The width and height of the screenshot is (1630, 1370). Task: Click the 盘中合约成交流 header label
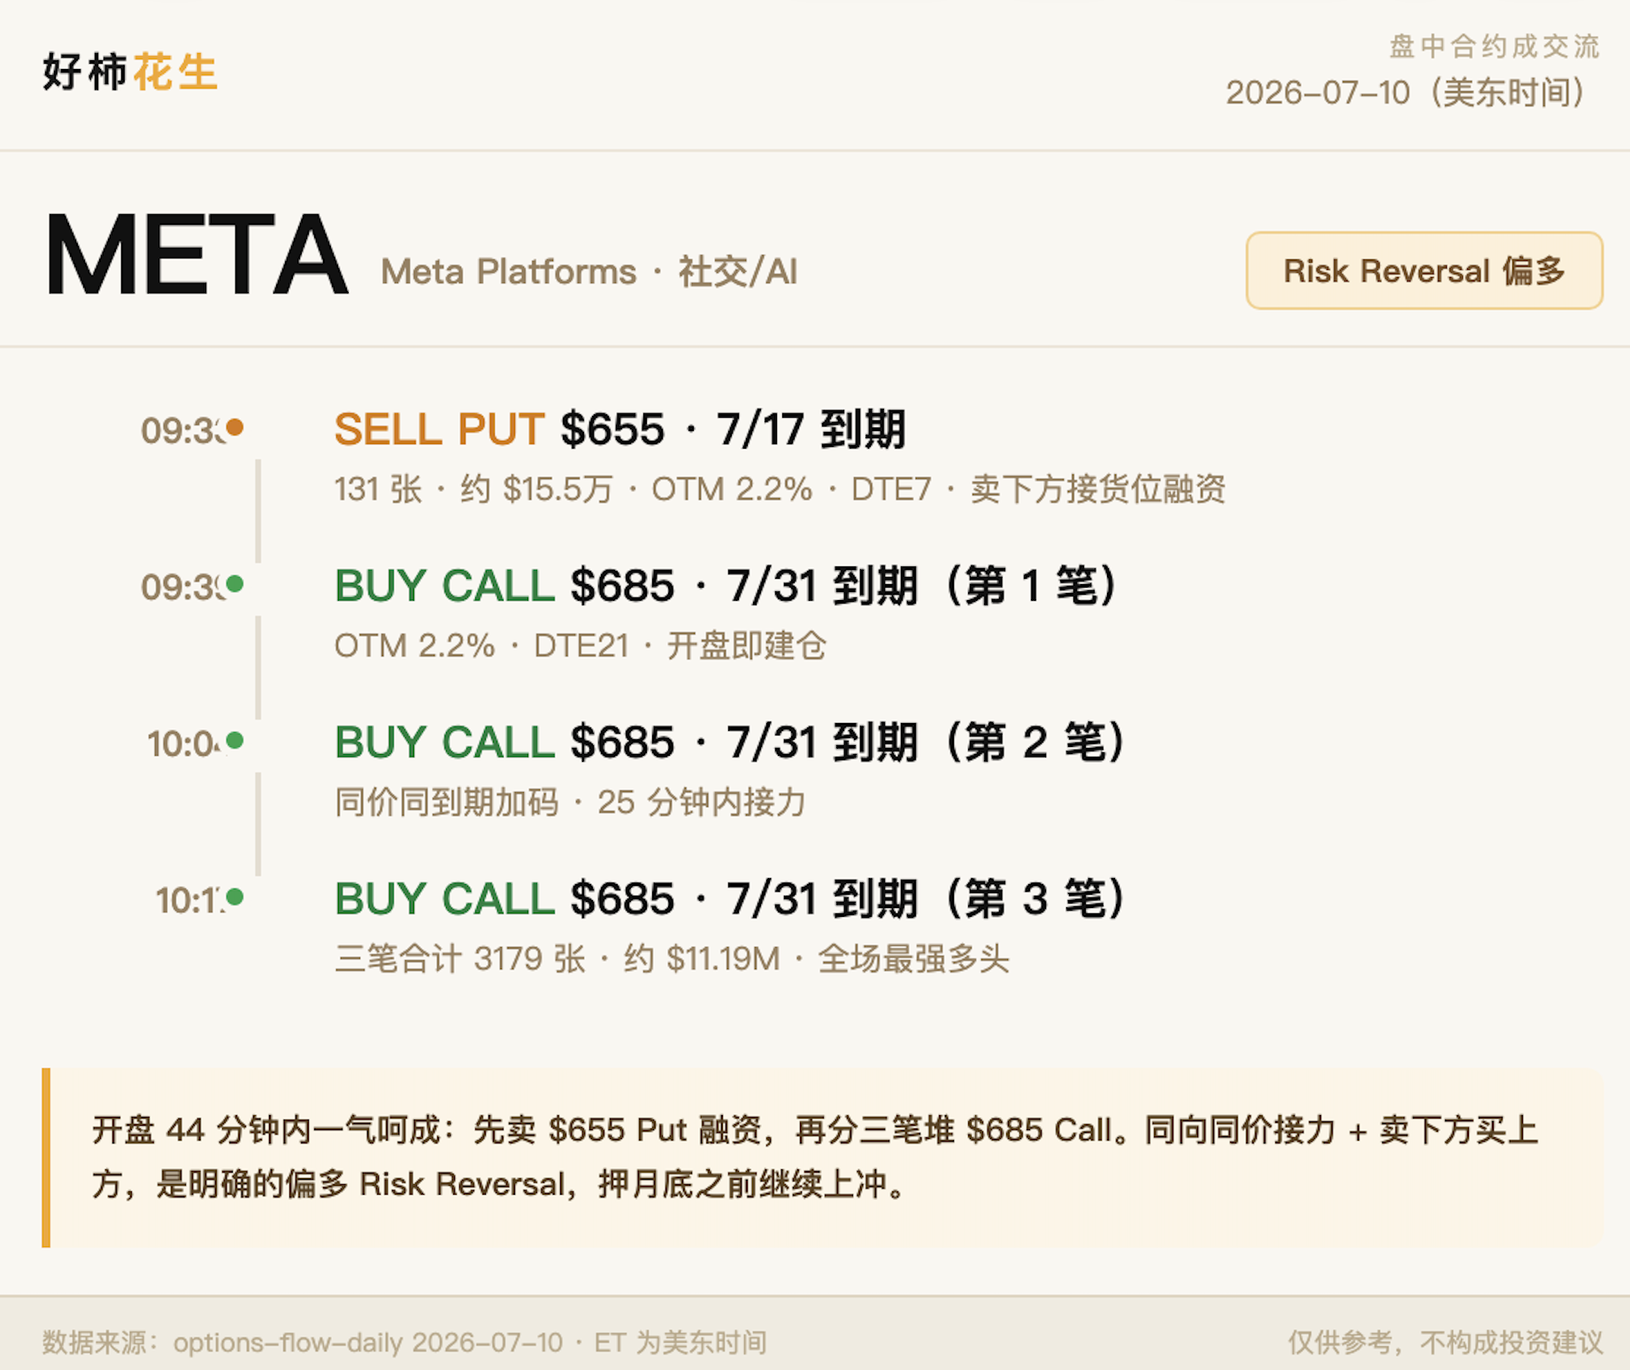coord(1495,47)
